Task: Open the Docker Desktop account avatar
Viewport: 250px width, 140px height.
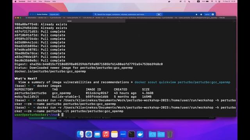Action: tap(212, 14)
